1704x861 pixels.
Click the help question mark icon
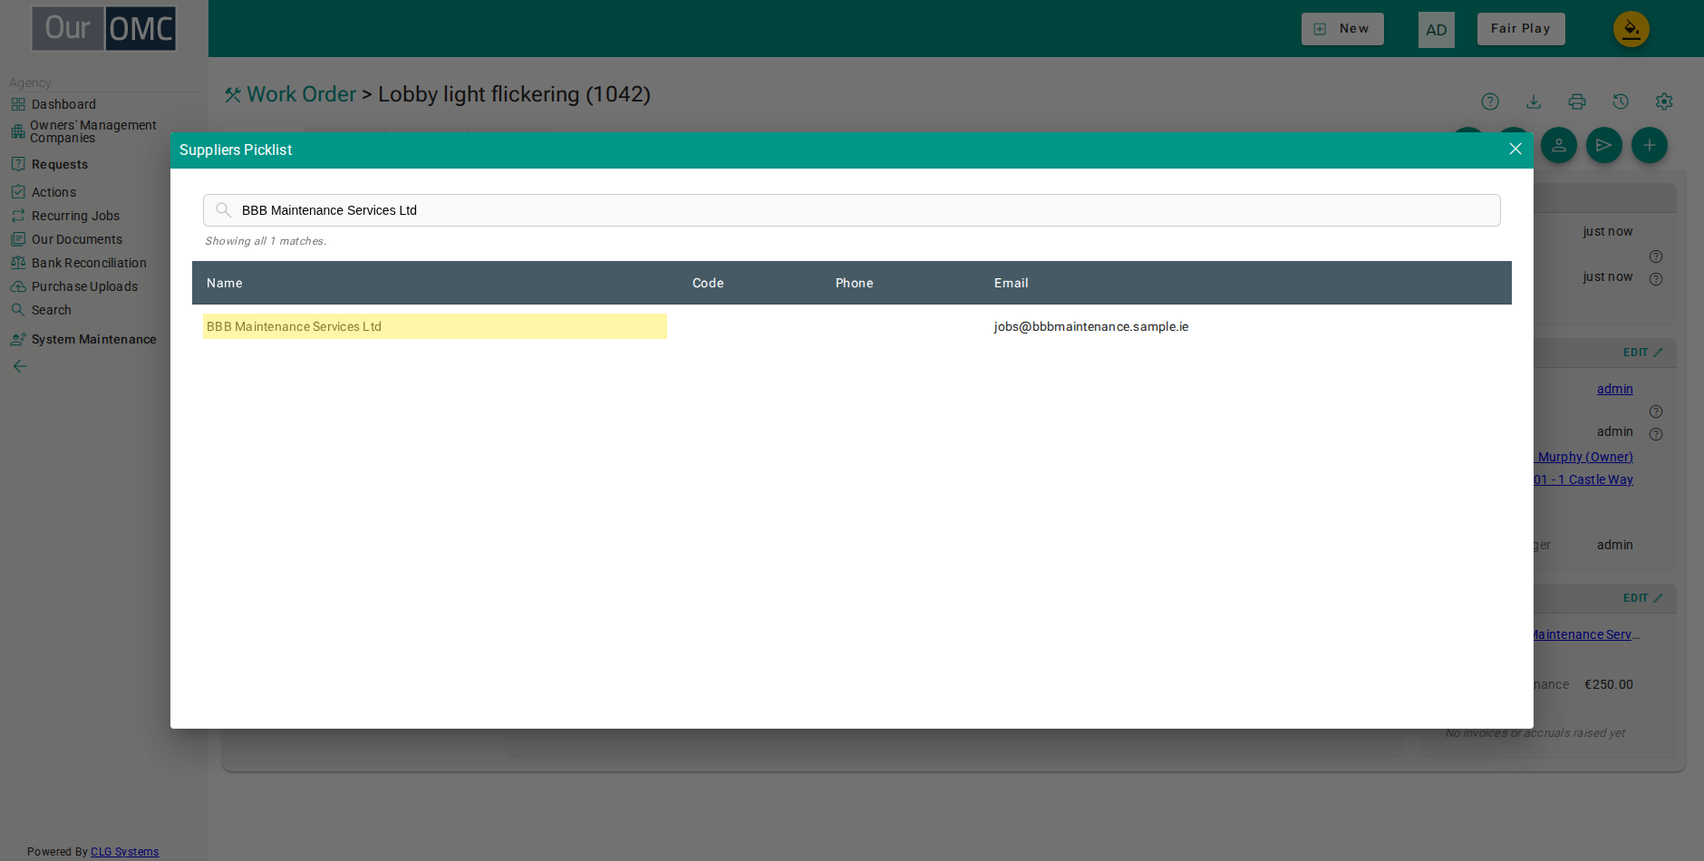tap(1490, 102)
